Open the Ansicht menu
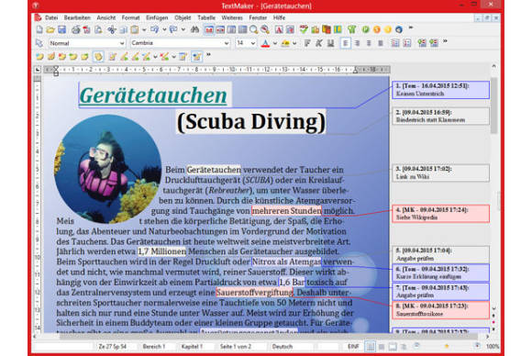This screenshot has width=532, height=356. pyautogui.click(x=106, y=17)
